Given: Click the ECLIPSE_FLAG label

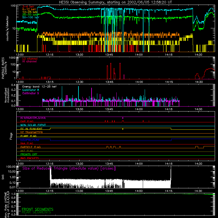Looking at the screenshot, I should (30, 140).
